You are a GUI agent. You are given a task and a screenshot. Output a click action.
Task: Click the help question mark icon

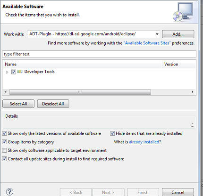(9, 192)
